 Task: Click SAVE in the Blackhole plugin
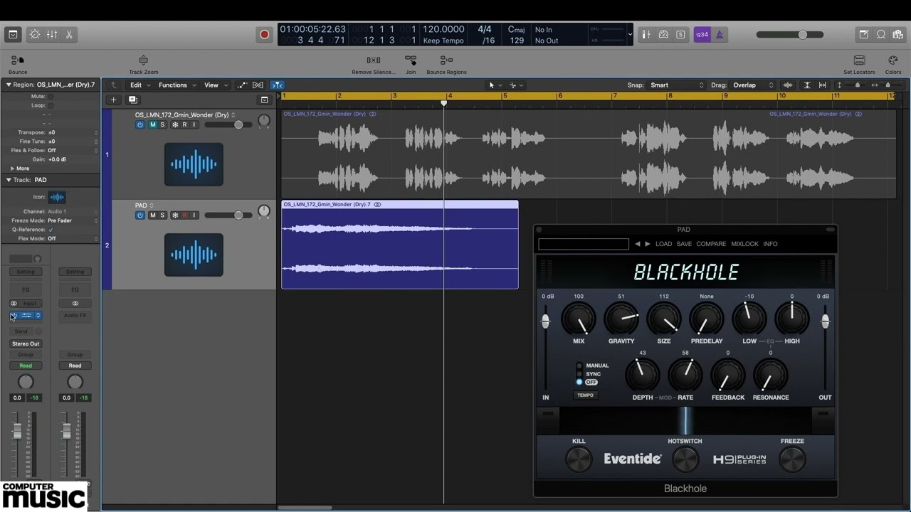(x=684, y=244)
